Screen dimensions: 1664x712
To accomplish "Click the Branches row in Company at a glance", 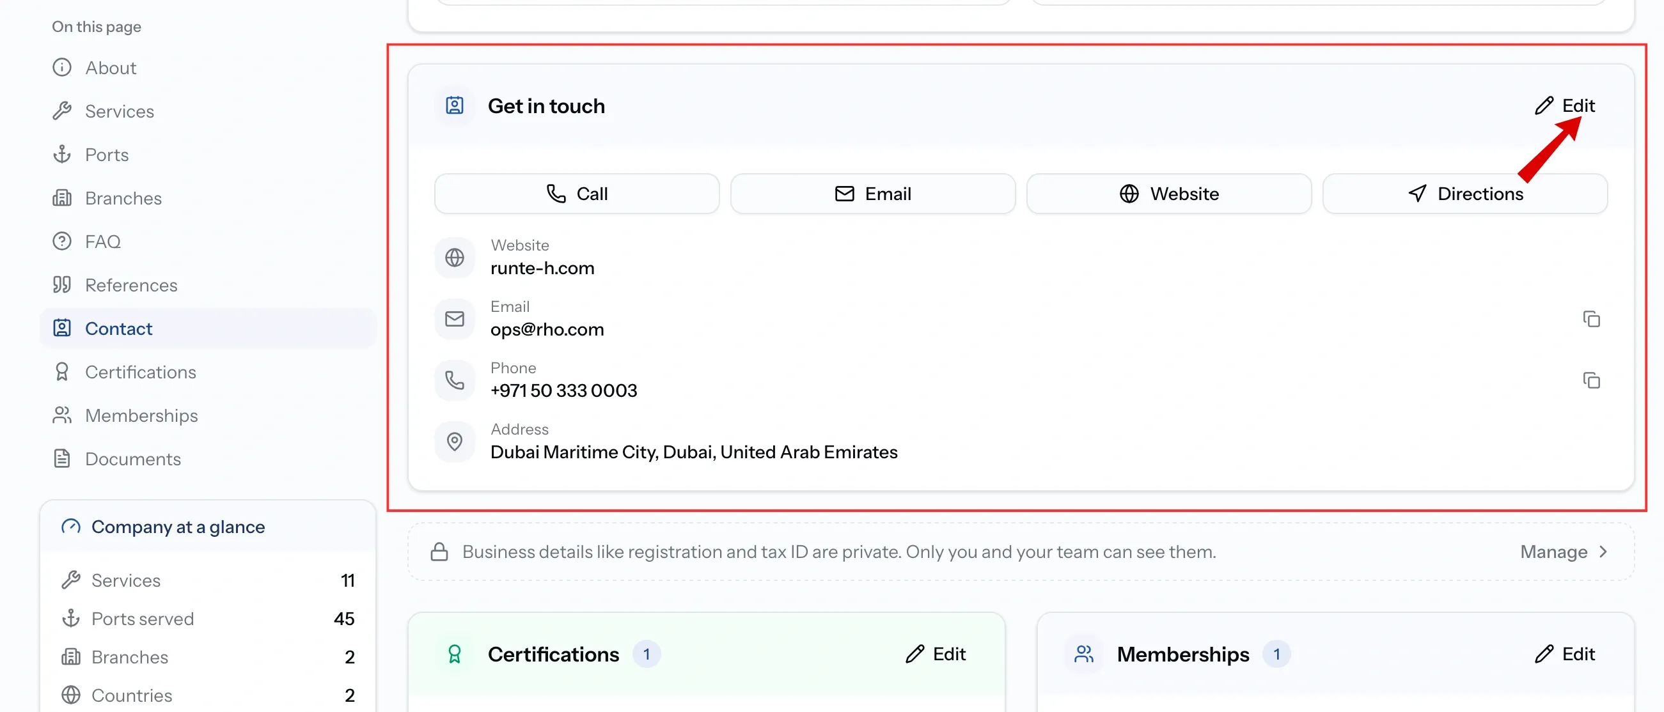I will tap(207, 657).
